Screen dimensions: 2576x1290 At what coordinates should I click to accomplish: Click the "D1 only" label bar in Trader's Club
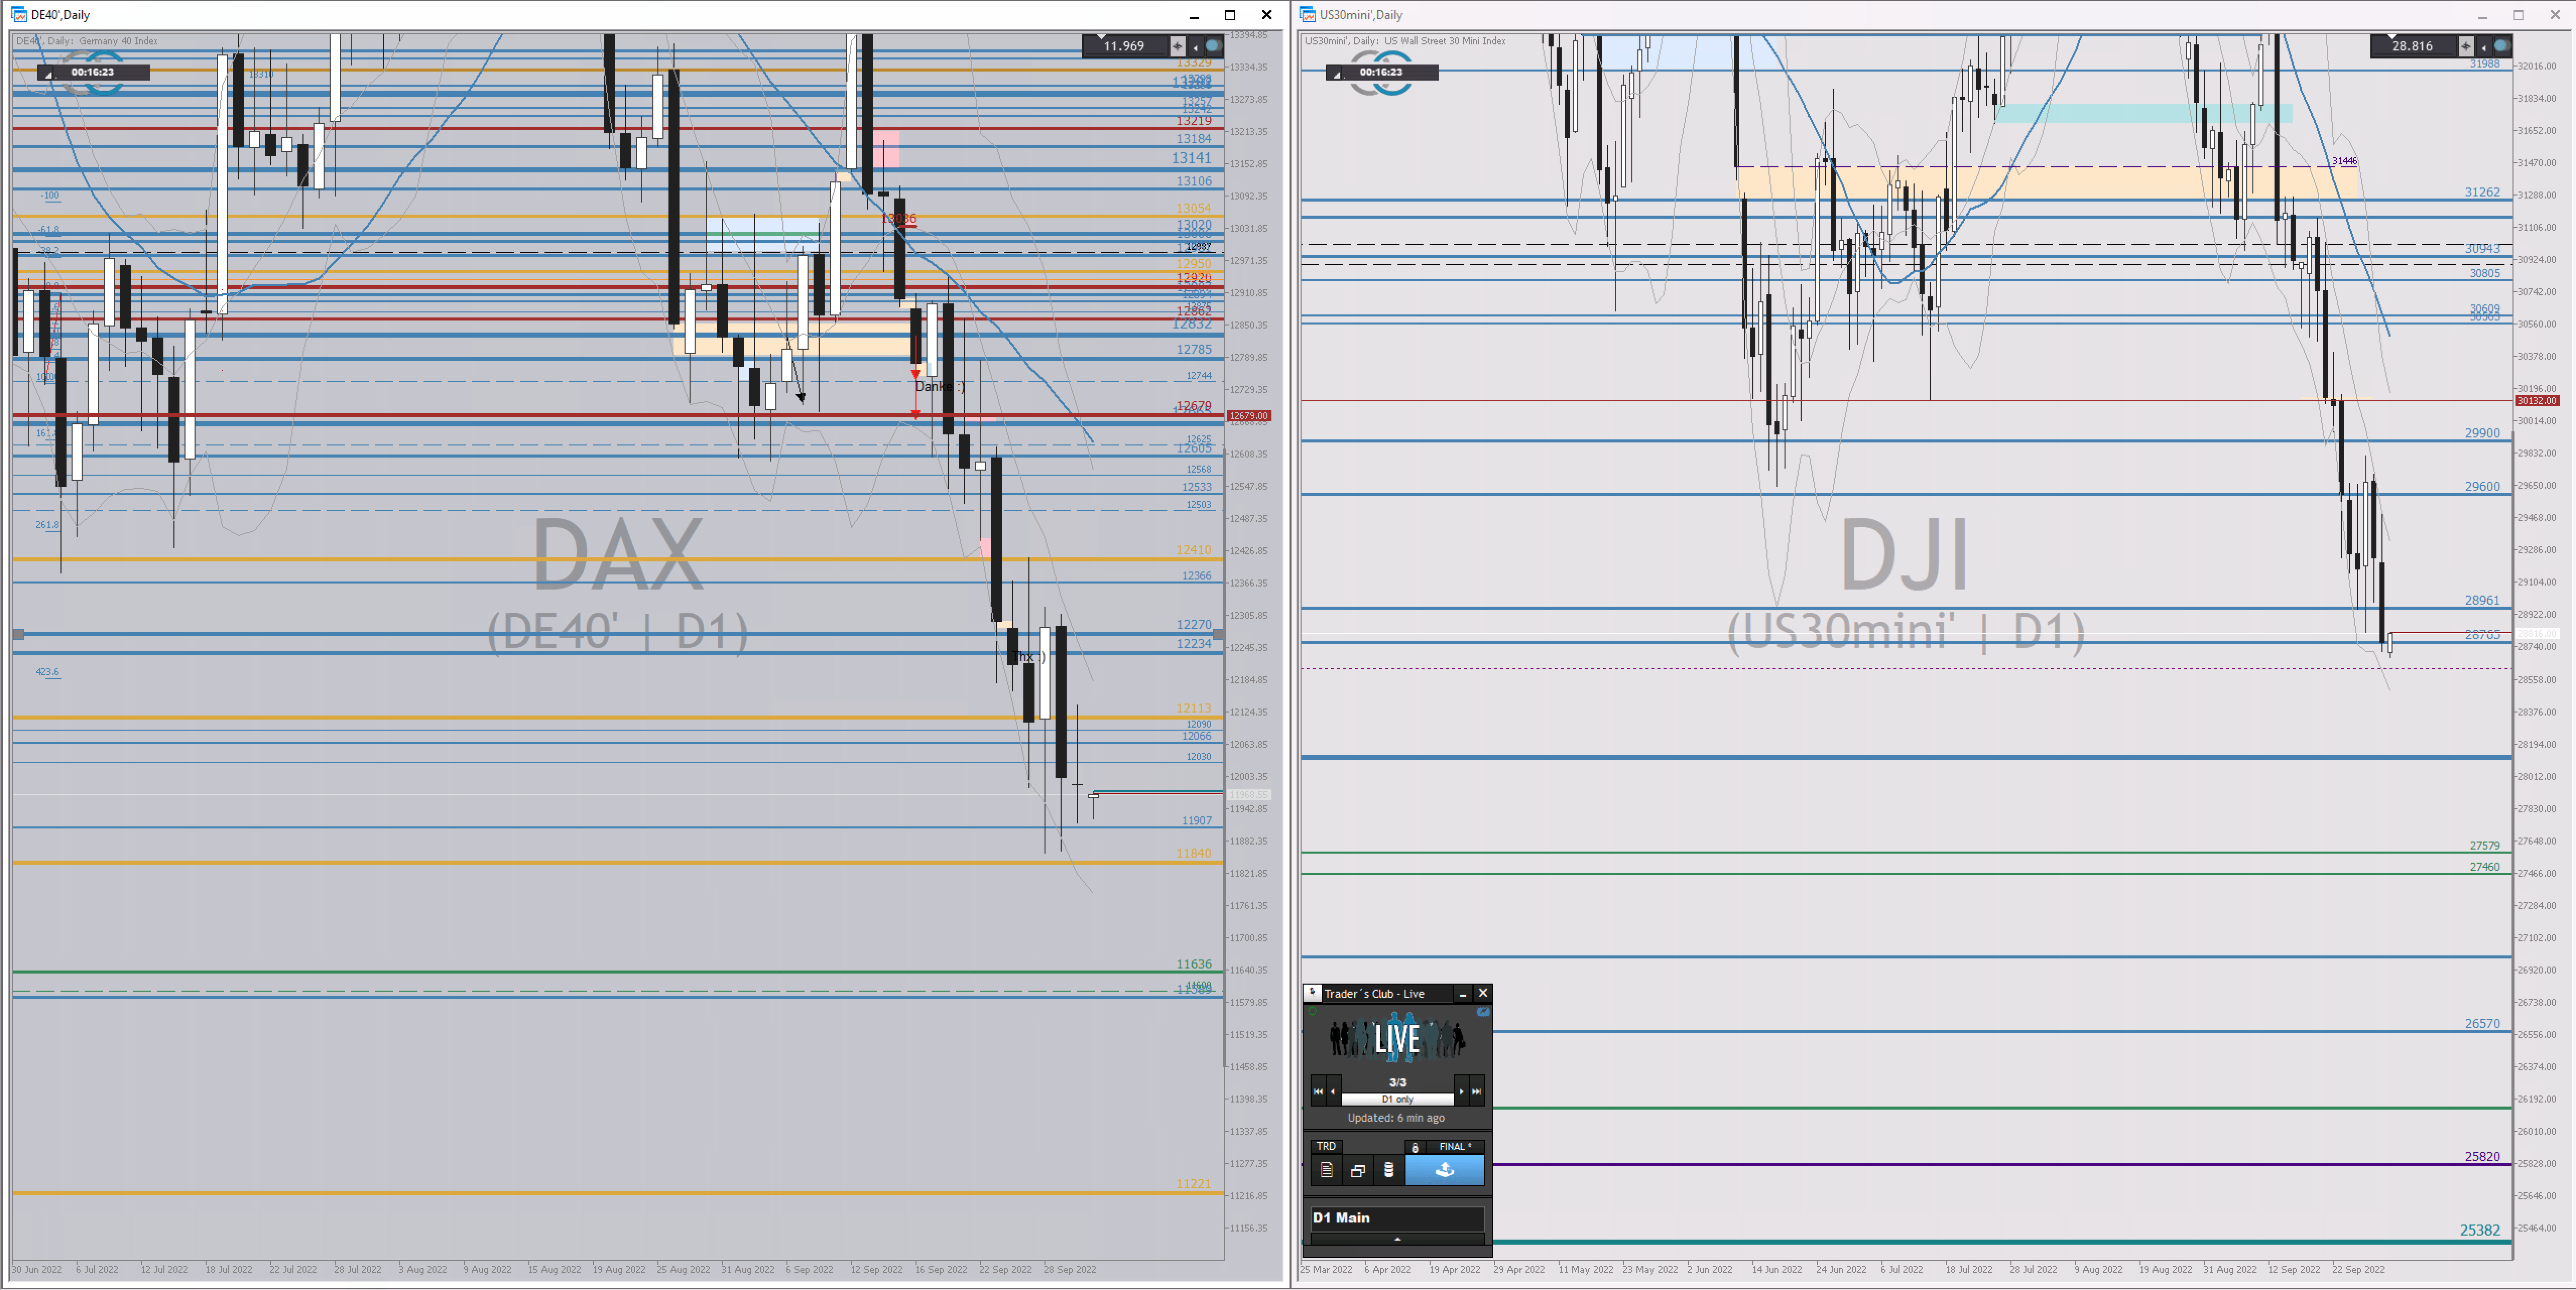tap(1398, 1099)
